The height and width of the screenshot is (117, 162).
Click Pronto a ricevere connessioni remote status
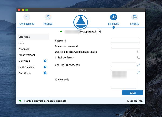45,101
